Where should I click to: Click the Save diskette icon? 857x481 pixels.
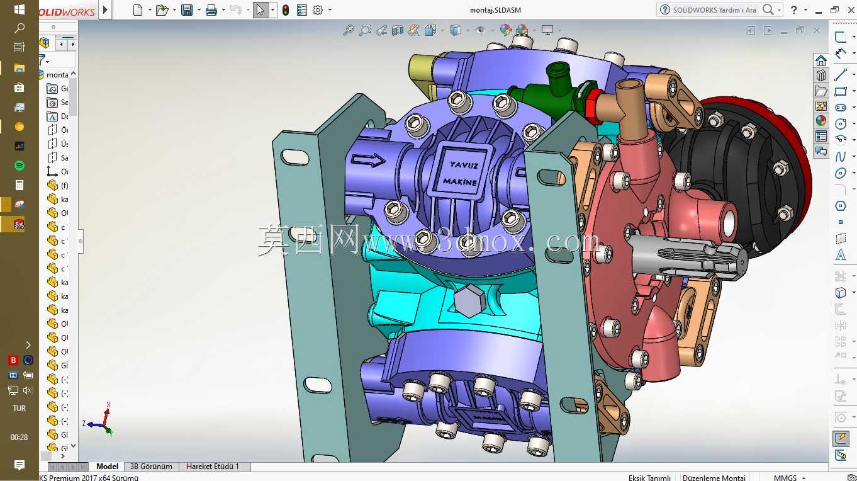pyautogui.click(x=187, y=10)
